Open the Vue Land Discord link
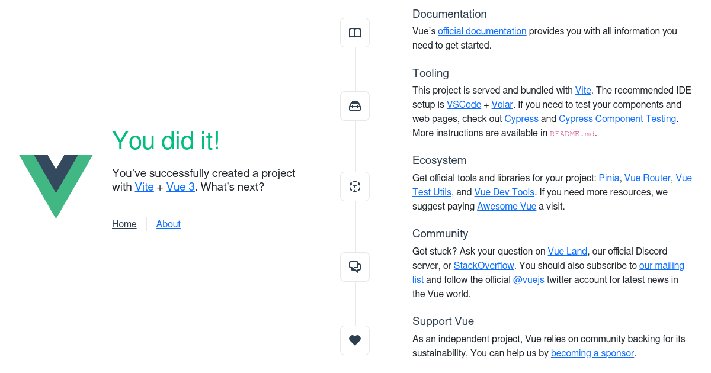The width and height of the screenshot is (711, 373). (x=567, y=251)
